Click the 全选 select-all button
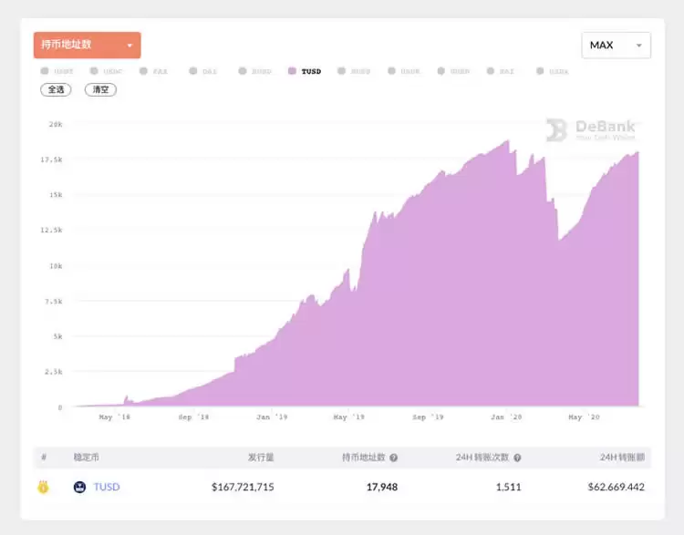Image resolution: width=684 pixels, height=535 pixels. point(56,90)
